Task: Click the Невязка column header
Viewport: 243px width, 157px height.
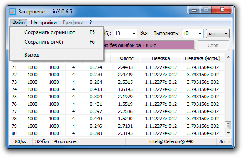Action: pos(161,58)
